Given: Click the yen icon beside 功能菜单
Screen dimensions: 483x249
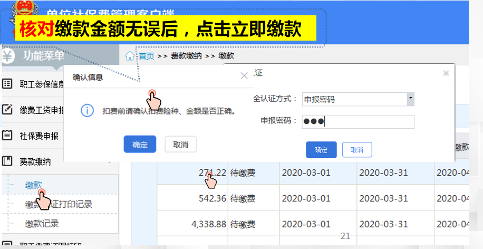Looking at the screenshot, I should pos(8,56).
